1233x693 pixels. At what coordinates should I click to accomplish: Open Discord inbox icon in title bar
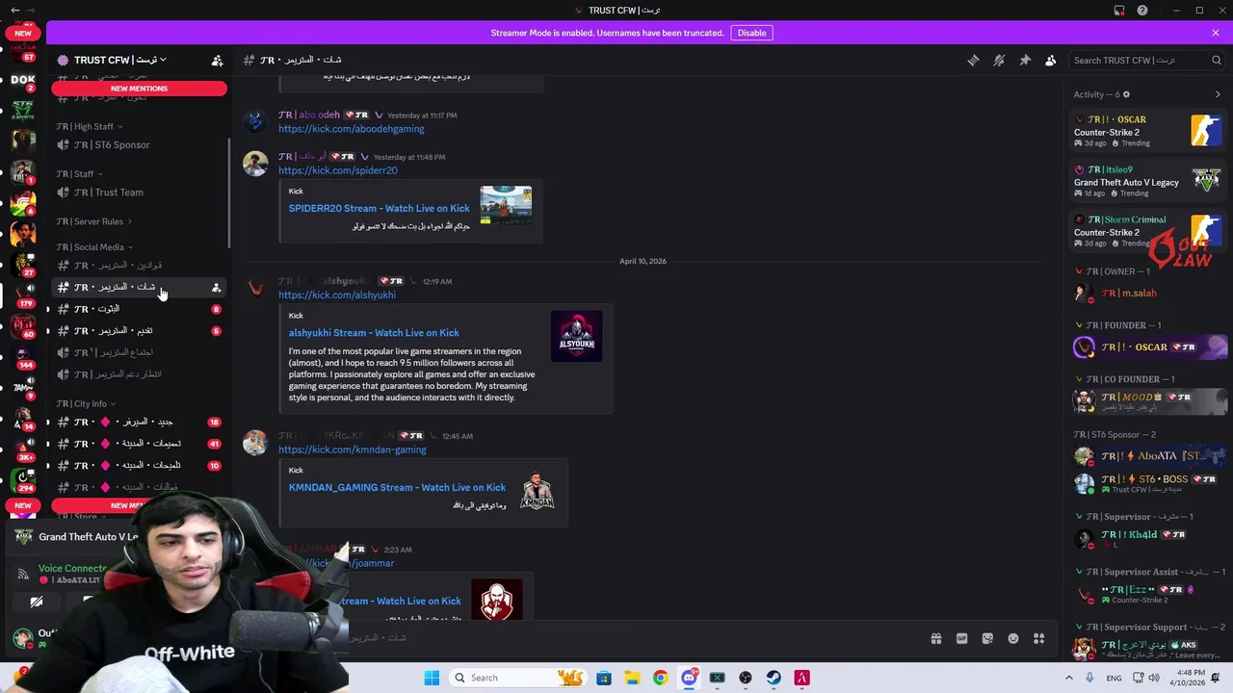coord(1119,11)
